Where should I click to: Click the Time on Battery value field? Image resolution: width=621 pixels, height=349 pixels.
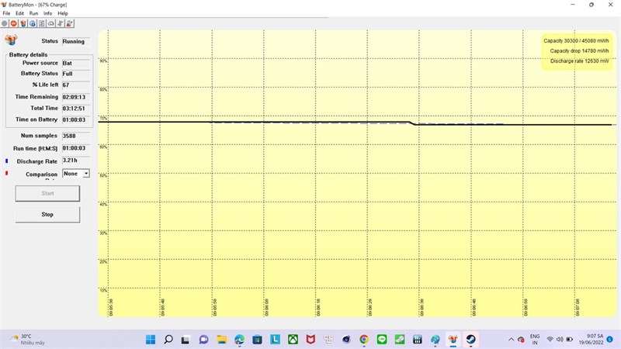(x=76, y=119)
